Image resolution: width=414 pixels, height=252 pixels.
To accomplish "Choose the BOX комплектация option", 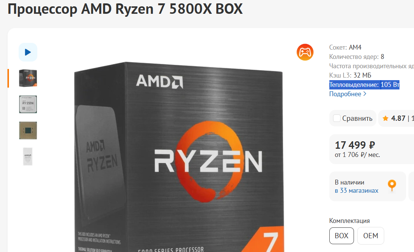I will click(341, 236).
